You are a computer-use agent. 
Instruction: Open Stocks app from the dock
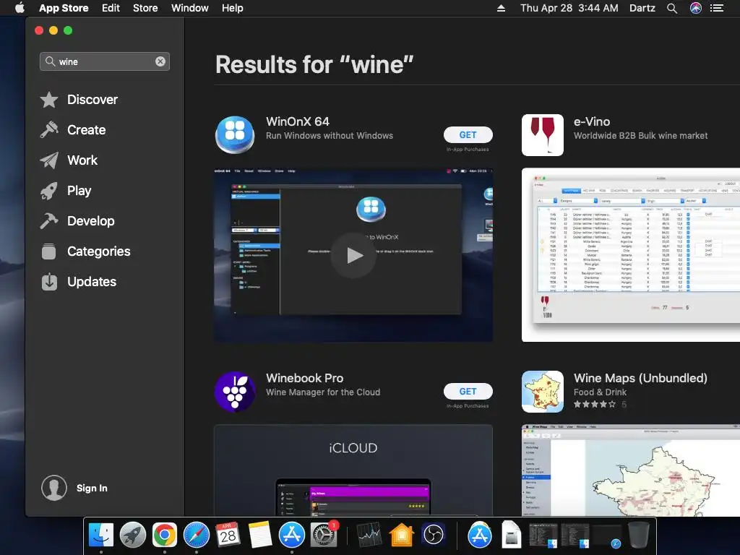[369, 535]
